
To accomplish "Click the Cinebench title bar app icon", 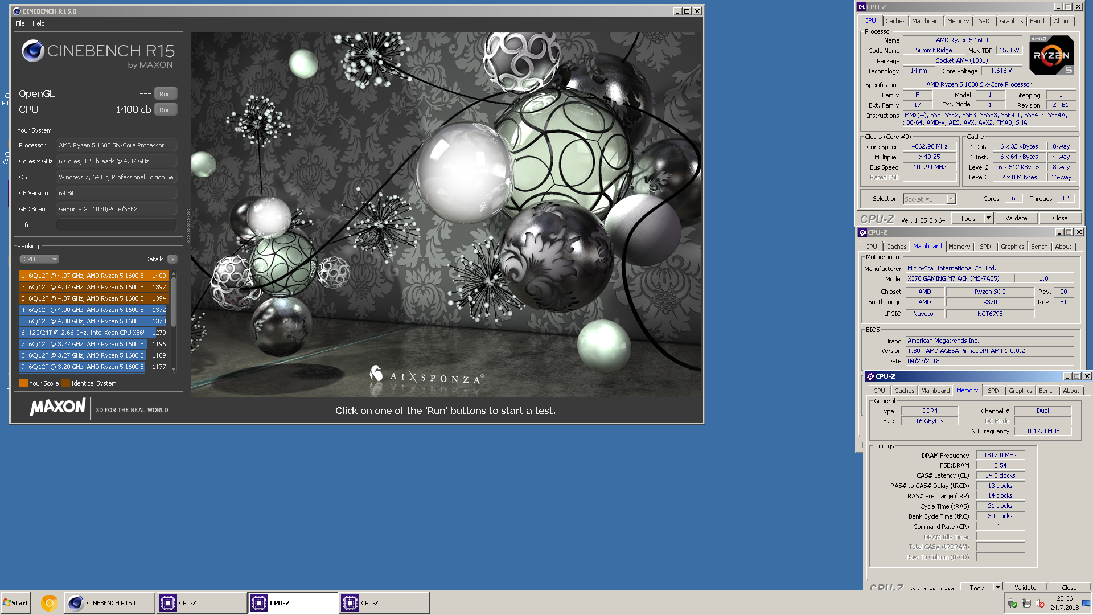I will [16, 11].
